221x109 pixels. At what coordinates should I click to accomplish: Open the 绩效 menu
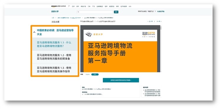point(117,6)
